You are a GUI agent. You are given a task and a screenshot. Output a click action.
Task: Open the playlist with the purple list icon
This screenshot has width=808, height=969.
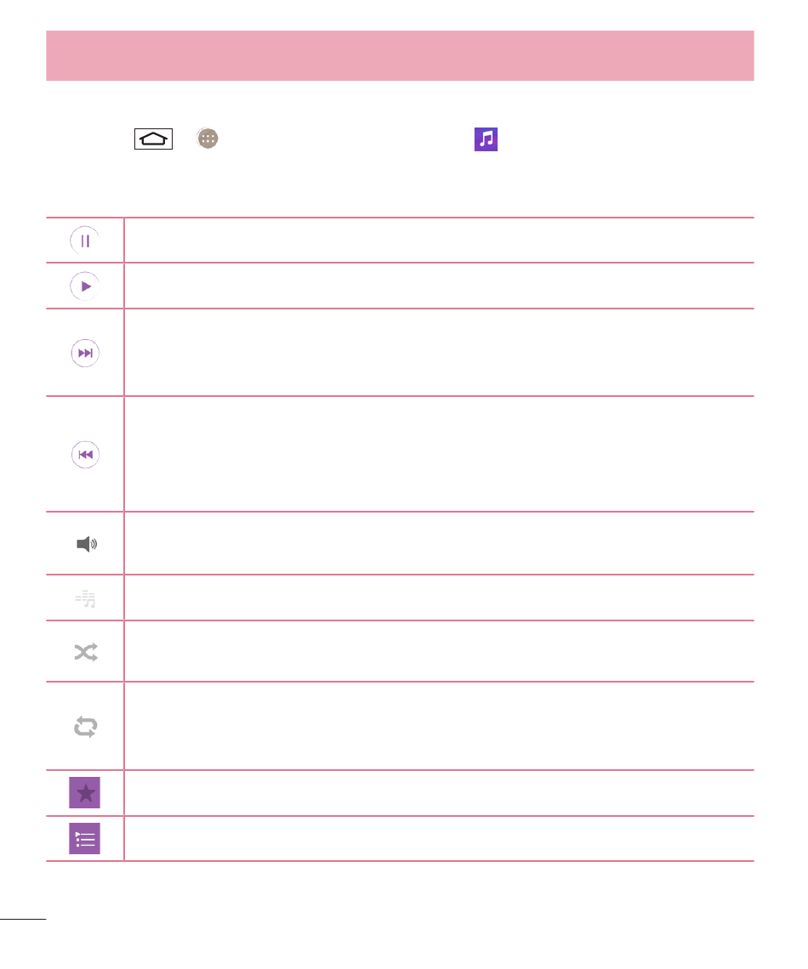[x=85, y=839]
